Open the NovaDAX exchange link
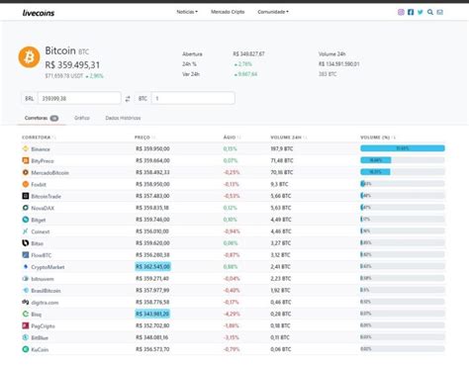The width and height of the screenshot is (469, 366). click(x=43, y=208)
